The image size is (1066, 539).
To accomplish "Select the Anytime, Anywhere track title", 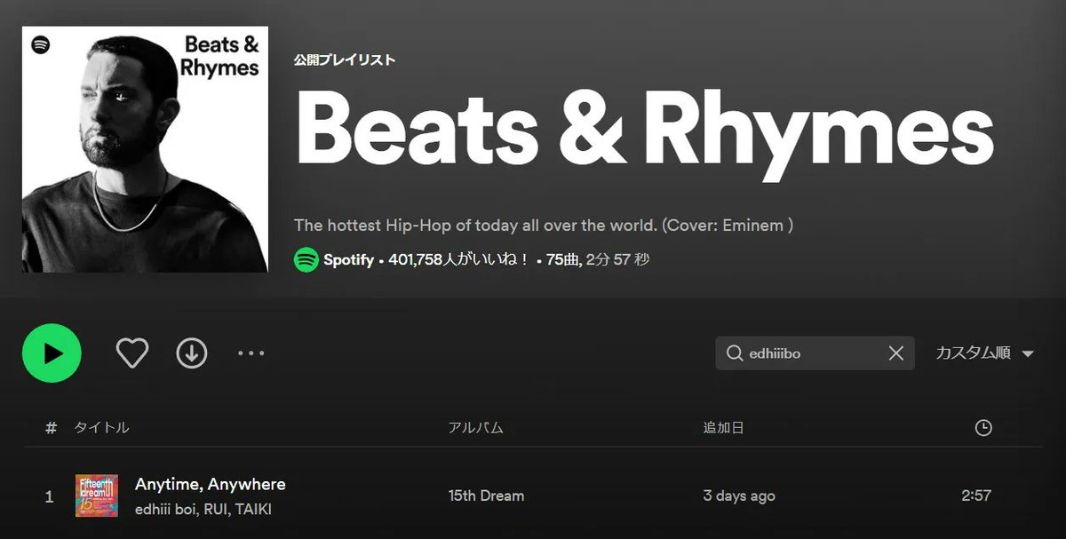I will point(211,484).
